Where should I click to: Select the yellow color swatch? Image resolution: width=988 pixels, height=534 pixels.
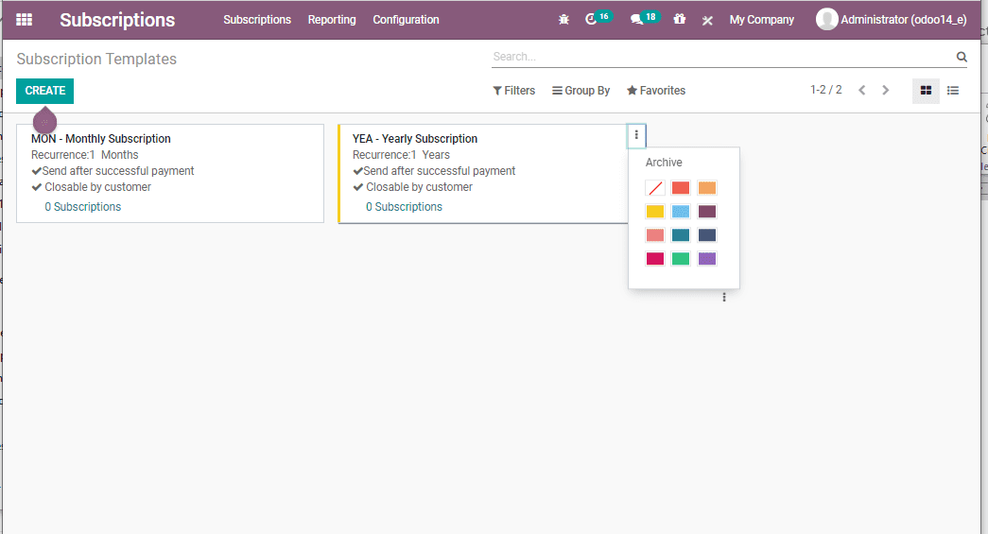tap(655, 212)
